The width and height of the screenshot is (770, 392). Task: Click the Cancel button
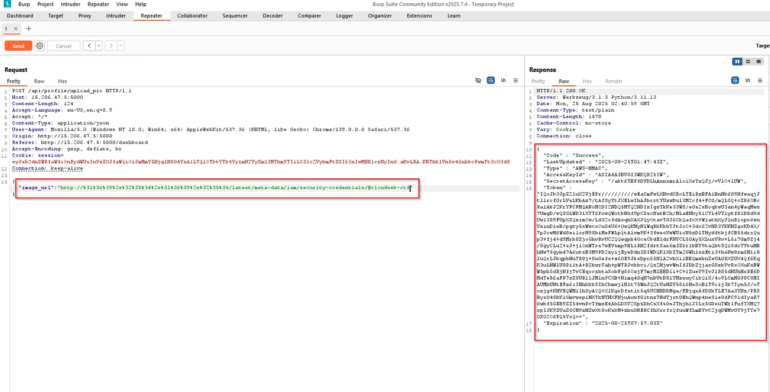pos(64,46)
